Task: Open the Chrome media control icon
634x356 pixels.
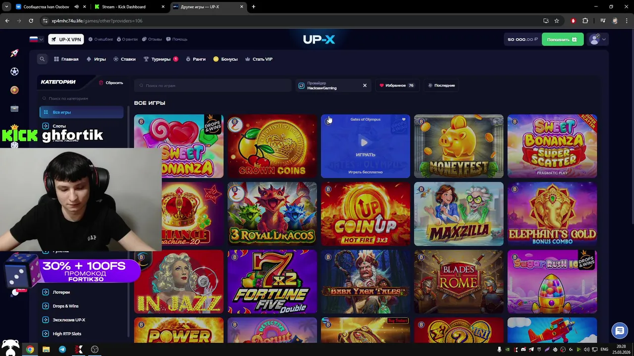Action: [603, 21]
